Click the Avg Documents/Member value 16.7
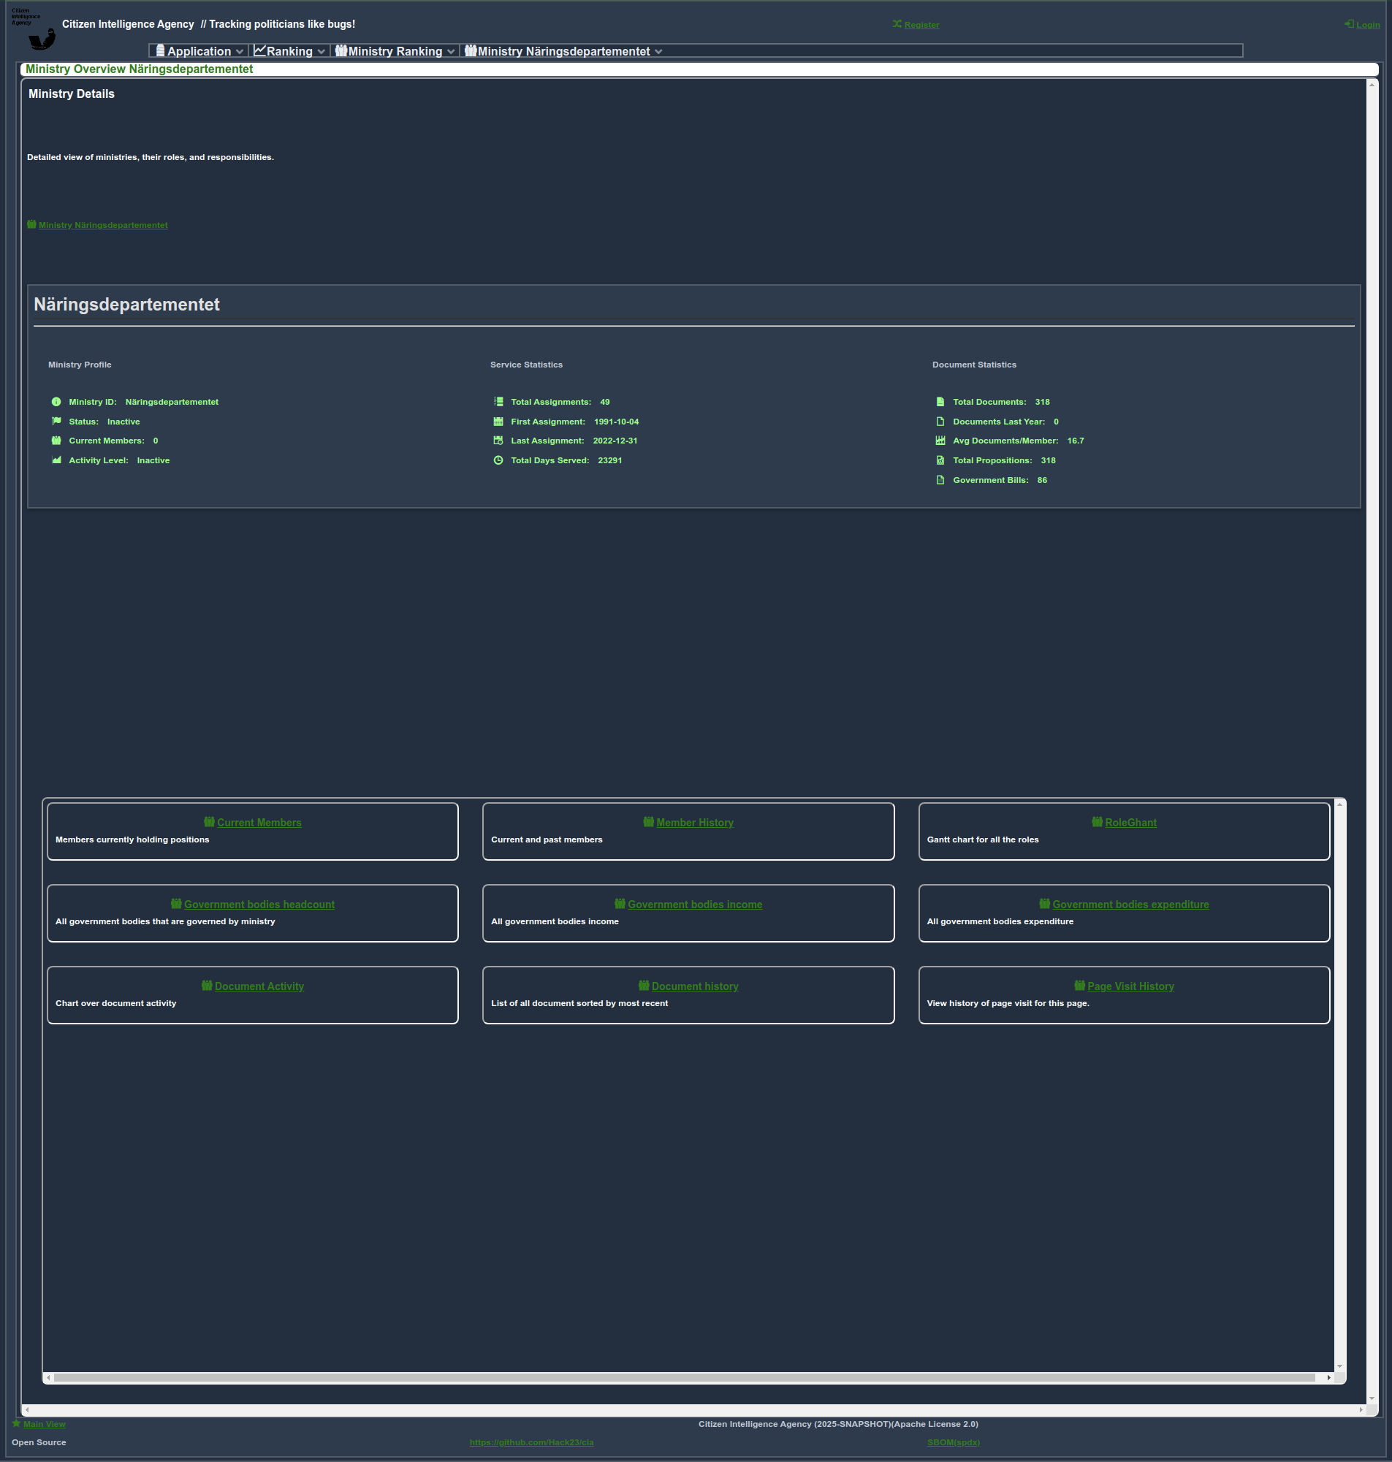The image size is (1392, 1462). 1075,441
